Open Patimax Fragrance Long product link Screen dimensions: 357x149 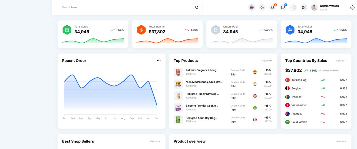pyautogui.click(x=202, y=70)
